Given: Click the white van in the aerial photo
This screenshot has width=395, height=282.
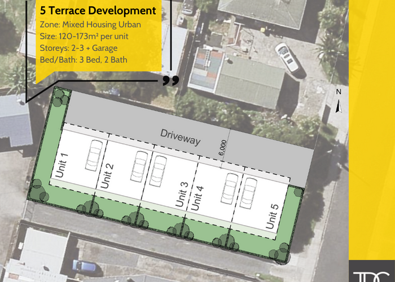Looking at the screenshot, I should (287, 58).
